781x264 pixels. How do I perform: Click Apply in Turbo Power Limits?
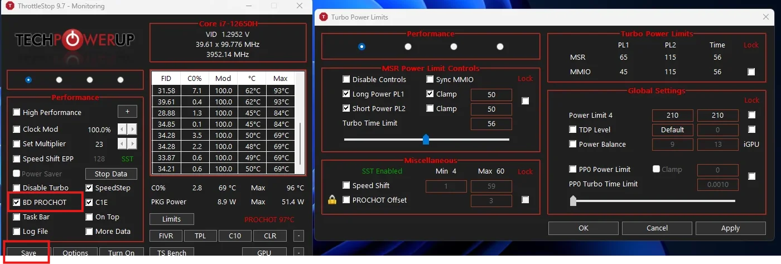[730, 228]
